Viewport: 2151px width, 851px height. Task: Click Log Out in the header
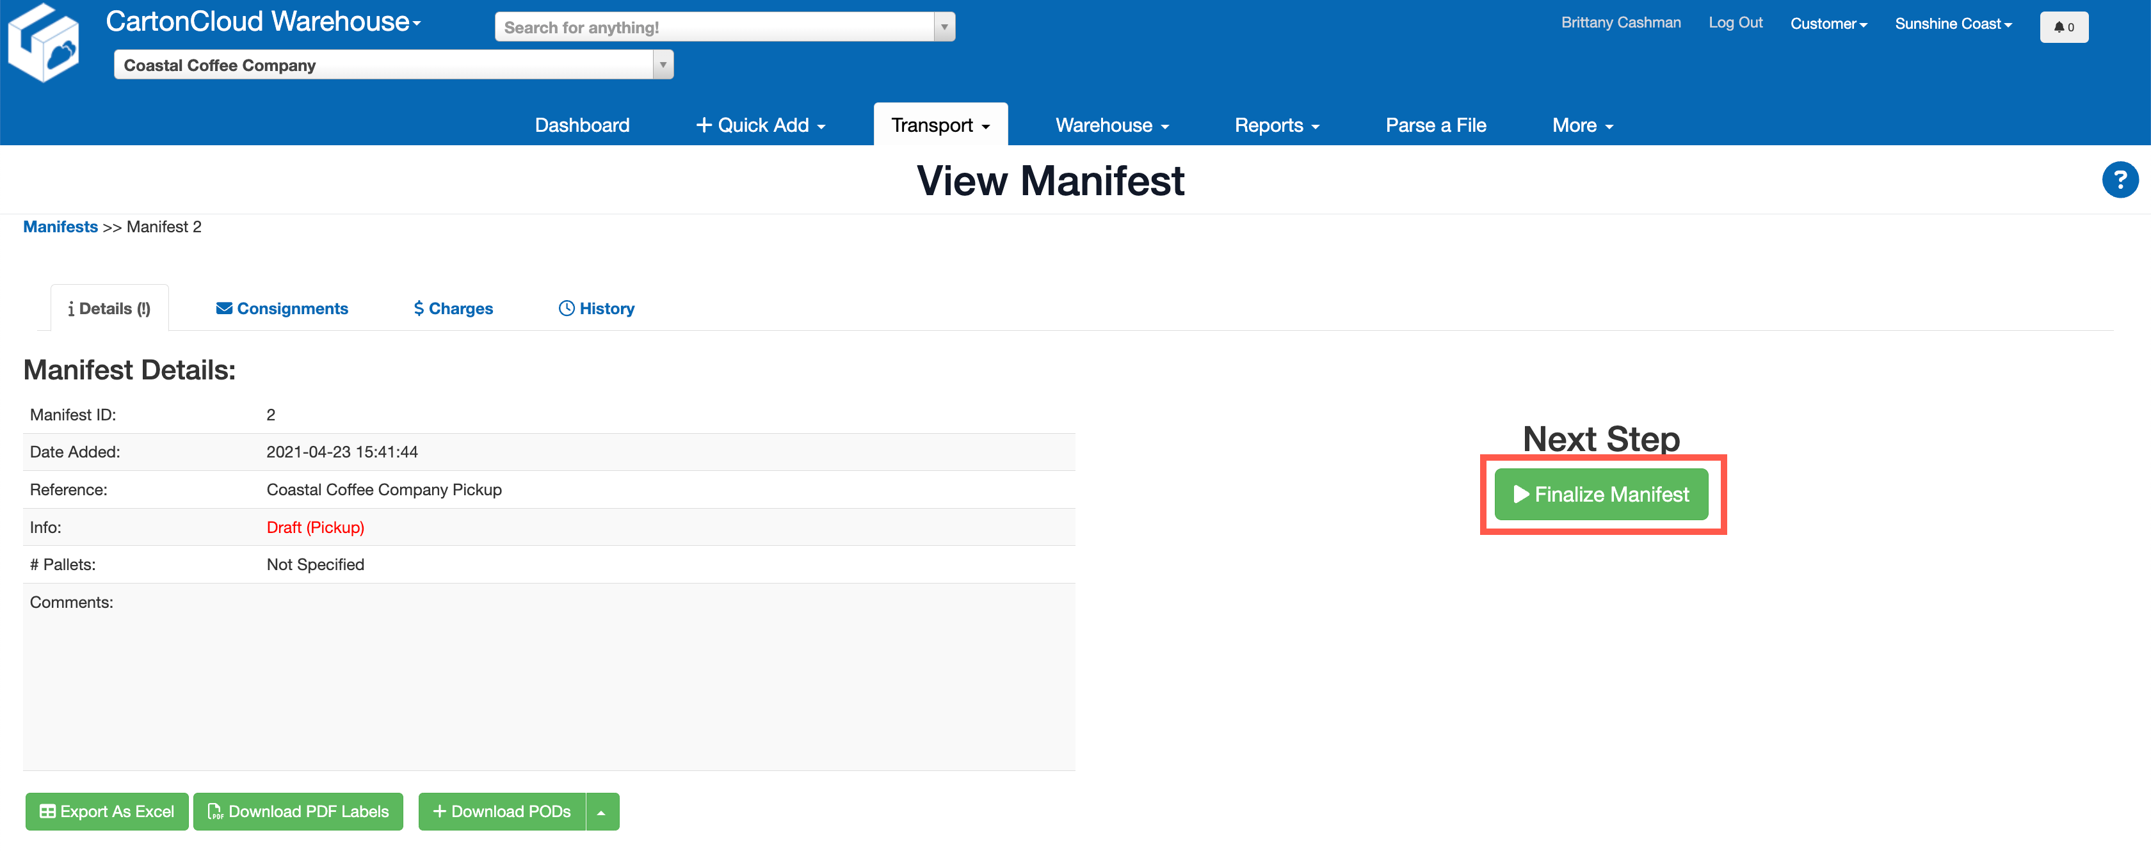[x=1736, y=22]
